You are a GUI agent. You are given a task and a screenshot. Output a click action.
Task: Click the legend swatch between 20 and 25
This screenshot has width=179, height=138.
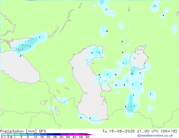(x=50, y=134)
